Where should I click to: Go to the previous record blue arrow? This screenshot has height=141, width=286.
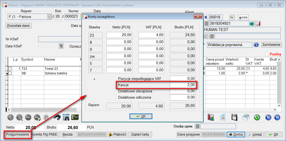268,117
